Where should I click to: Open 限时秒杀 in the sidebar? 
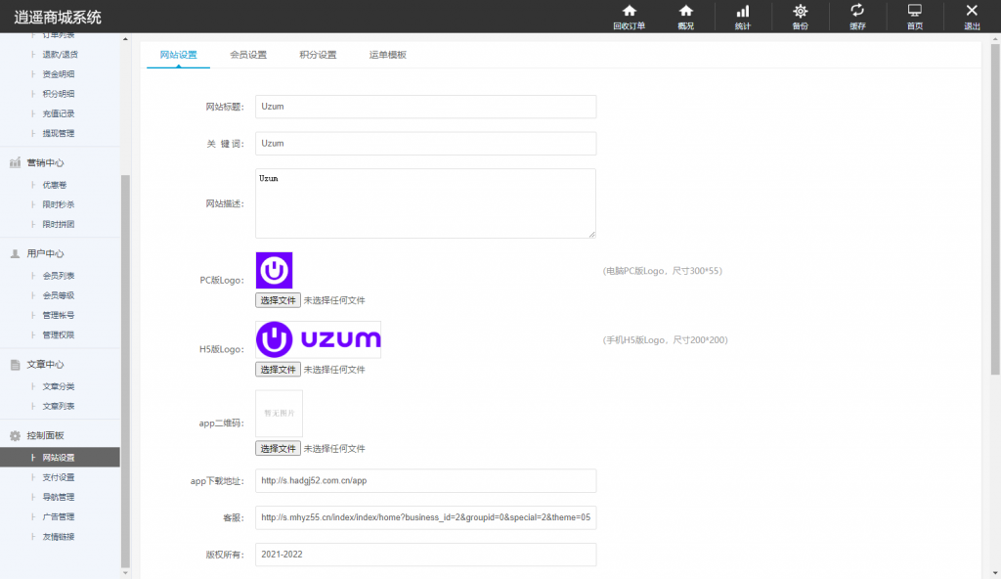pyautogui.click(x=59, y=204)
